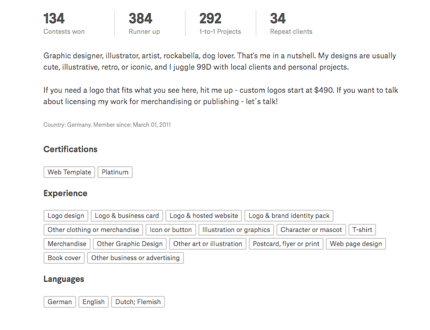Click the Merchandise tag
430x330 pixels.
pyautogui.click(x=67, y=244)
